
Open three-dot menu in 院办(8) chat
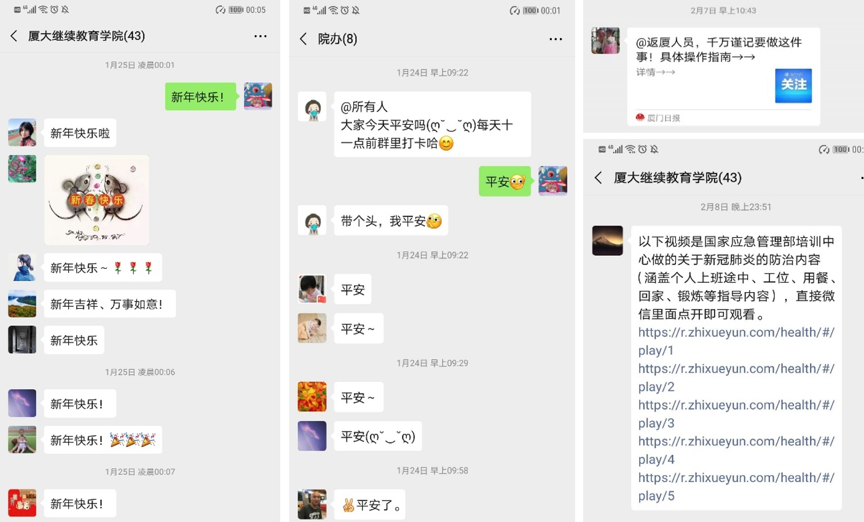click(556, 39)
